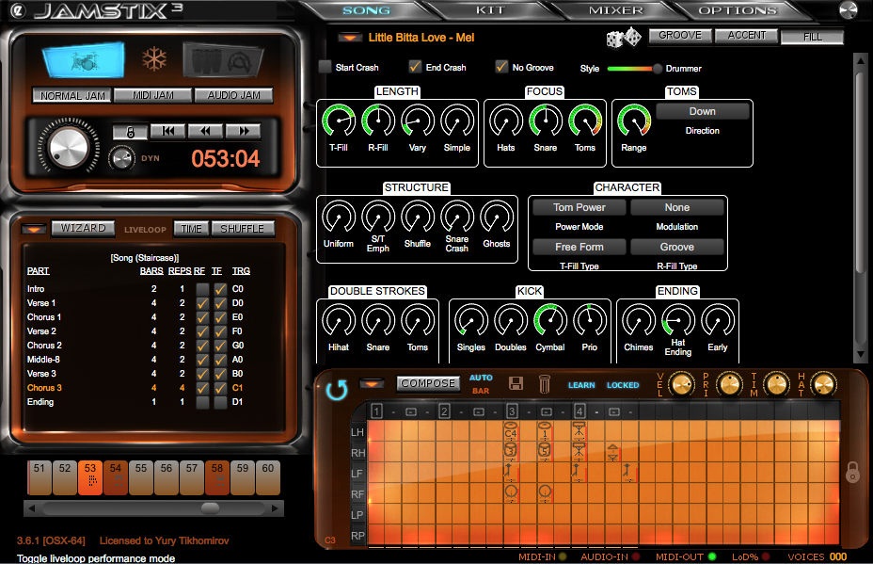The image size is (873, 564).
Task: Click the trash can delete icon
Action: click(x=545, y=383)
